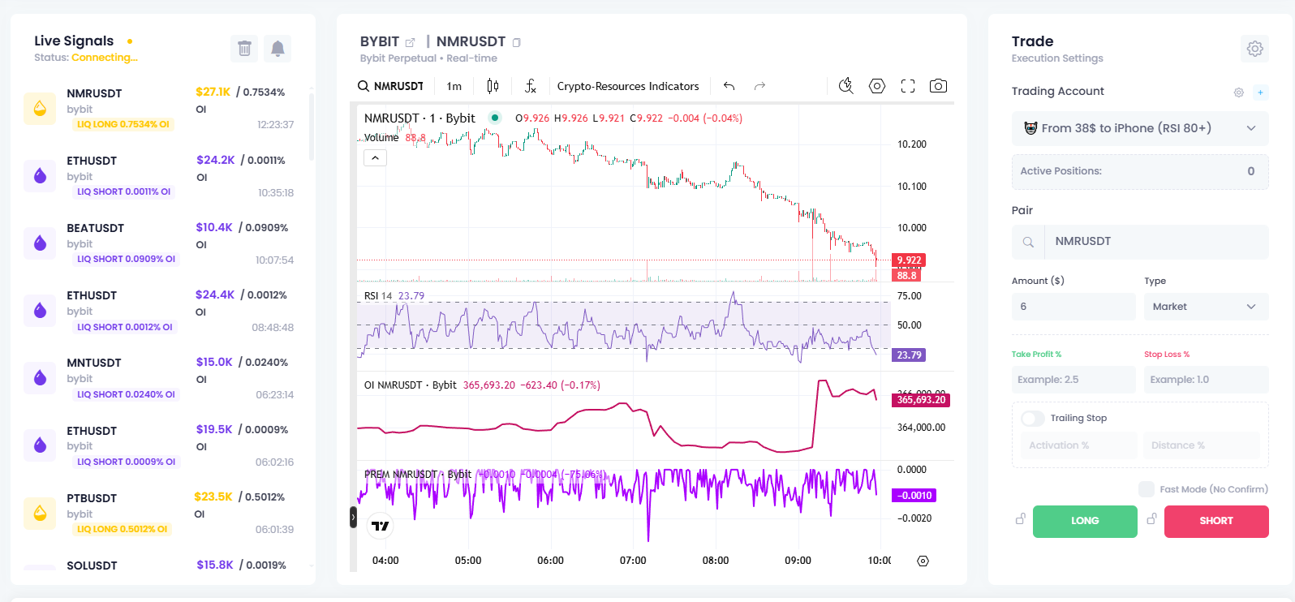Open signal notifications bell

pos(277,49)
